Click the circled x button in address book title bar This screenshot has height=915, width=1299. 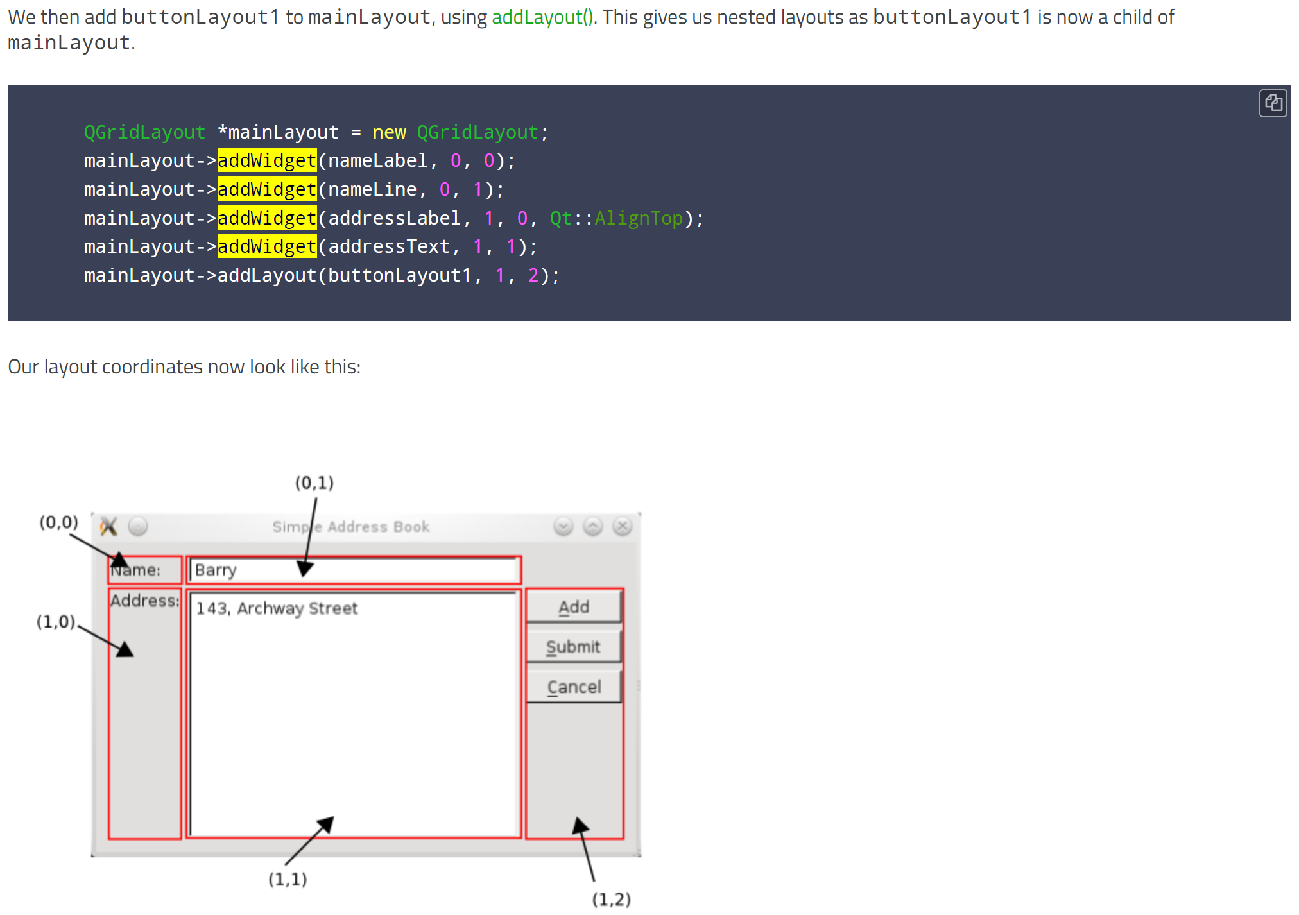coord(622,527)
